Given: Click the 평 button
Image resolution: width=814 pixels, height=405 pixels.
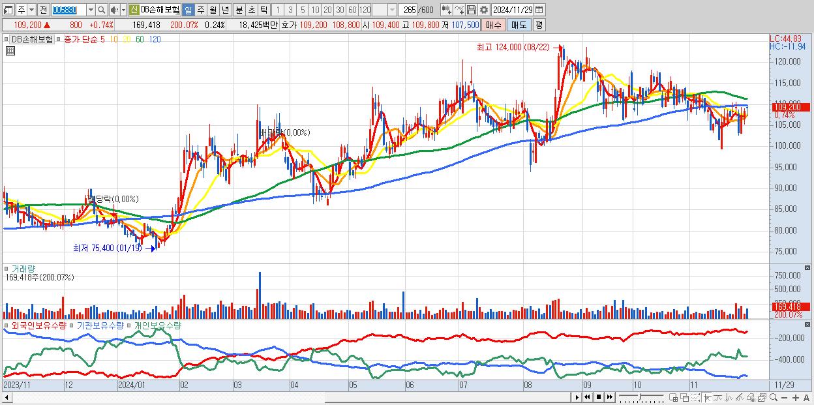Looking at the screenshot, I should [539, 25].
